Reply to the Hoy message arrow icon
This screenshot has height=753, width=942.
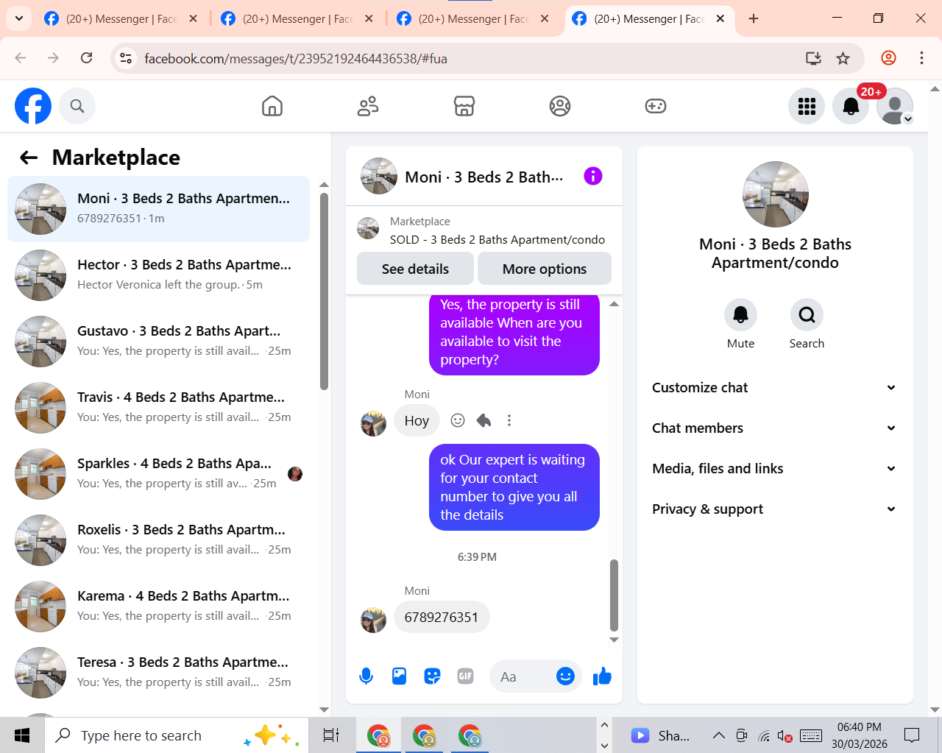pyautogui.click(x=484, y=420)
